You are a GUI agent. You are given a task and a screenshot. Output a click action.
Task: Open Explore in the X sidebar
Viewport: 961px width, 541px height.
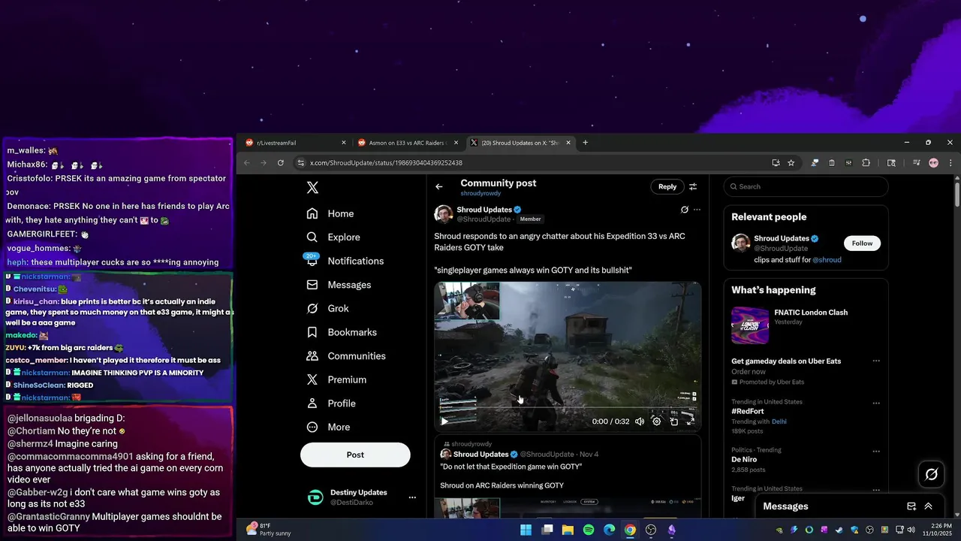click(x=333, y=237)
